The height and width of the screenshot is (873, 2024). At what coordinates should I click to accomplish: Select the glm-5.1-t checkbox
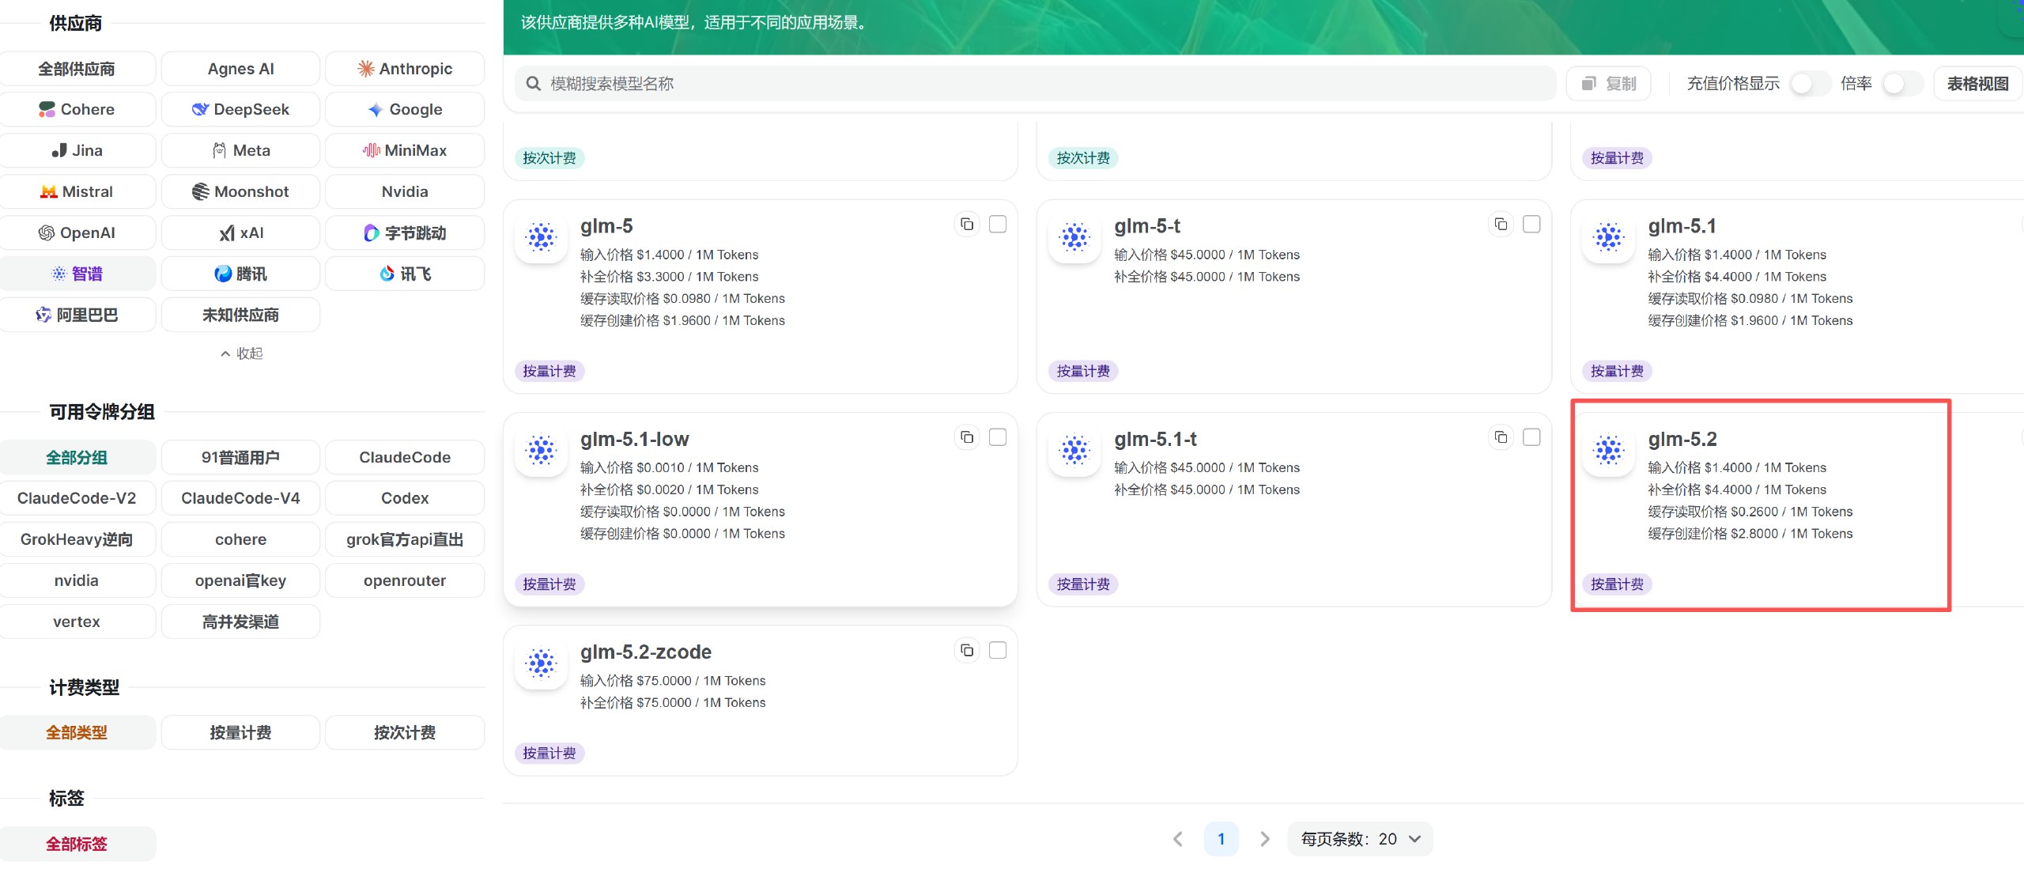coord(1531,437)
